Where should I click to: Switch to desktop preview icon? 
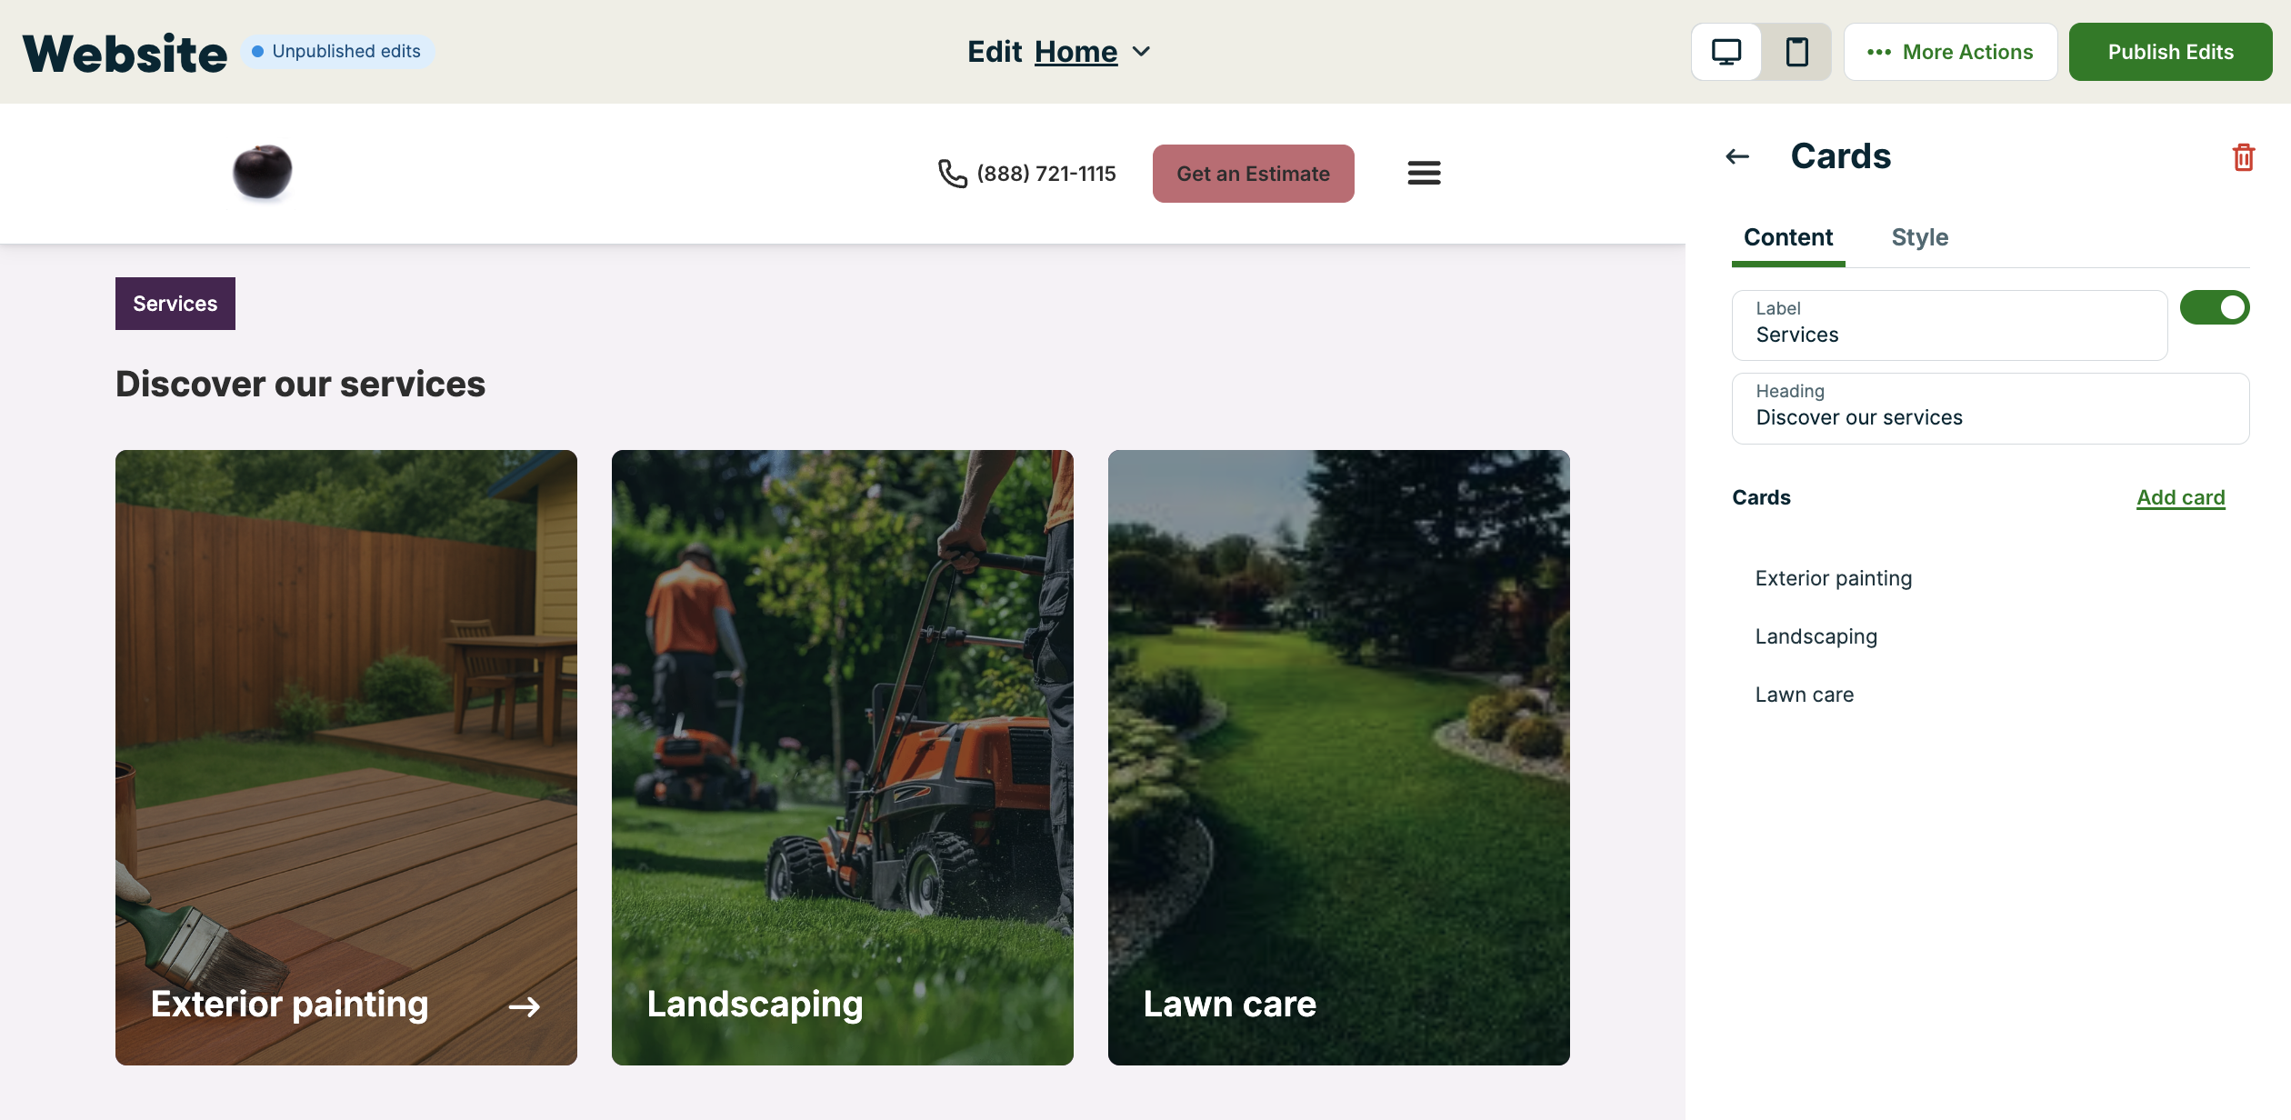point(1726,52)
